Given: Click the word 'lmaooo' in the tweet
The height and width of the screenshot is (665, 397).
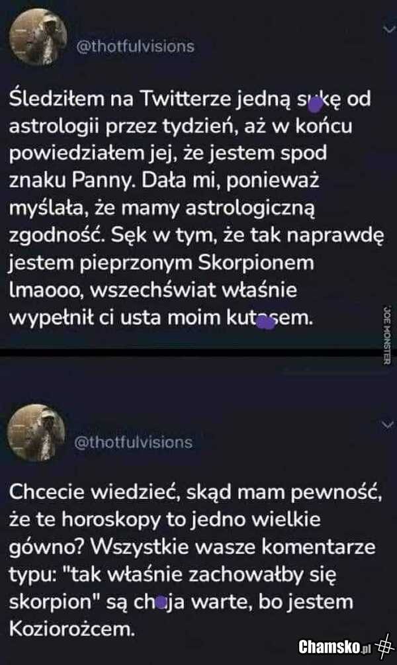Looking at the screenshot, I should click(44, 290).
